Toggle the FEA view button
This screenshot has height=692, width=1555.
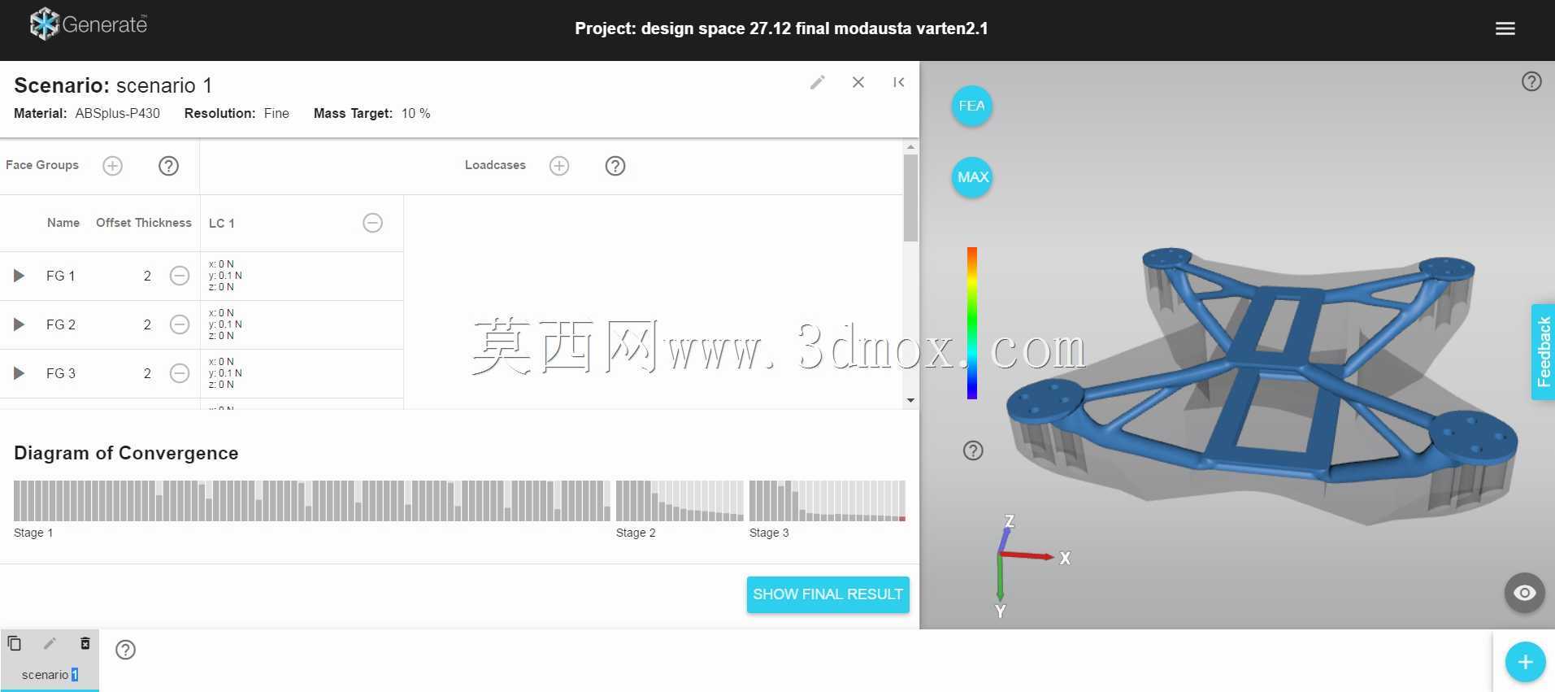coord(971,106)
